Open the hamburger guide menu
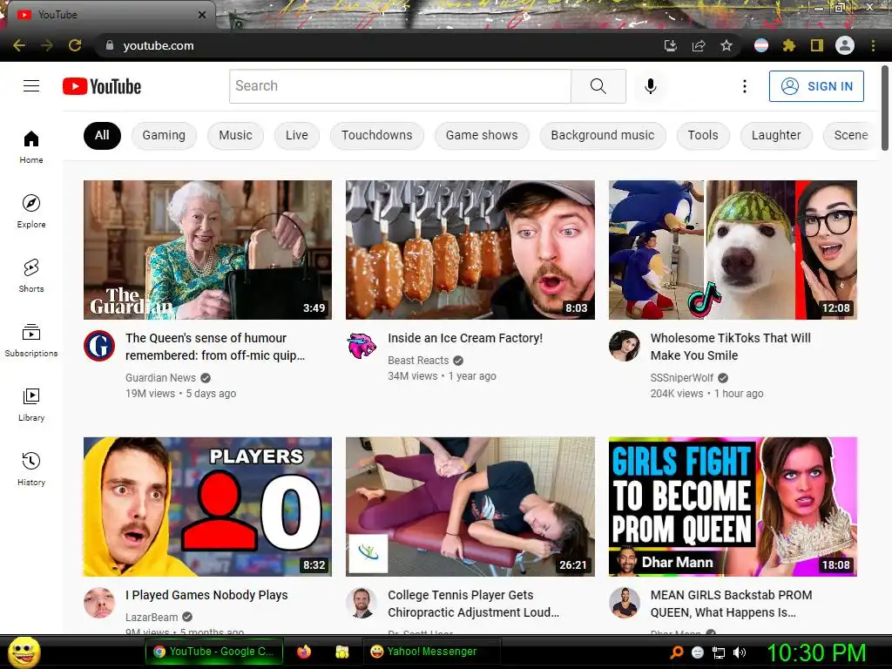The height and width of the screenshot is (669, 892). pyautogui.click(x=31, y=86)
